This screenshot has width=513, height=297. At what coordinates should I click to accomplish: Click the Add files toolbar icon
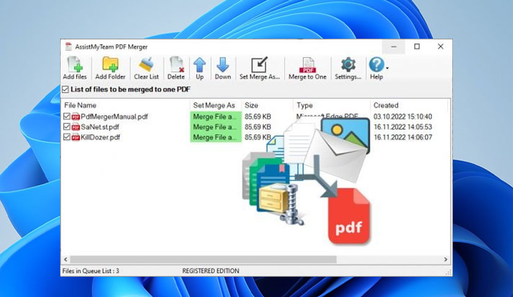[75, 68]
